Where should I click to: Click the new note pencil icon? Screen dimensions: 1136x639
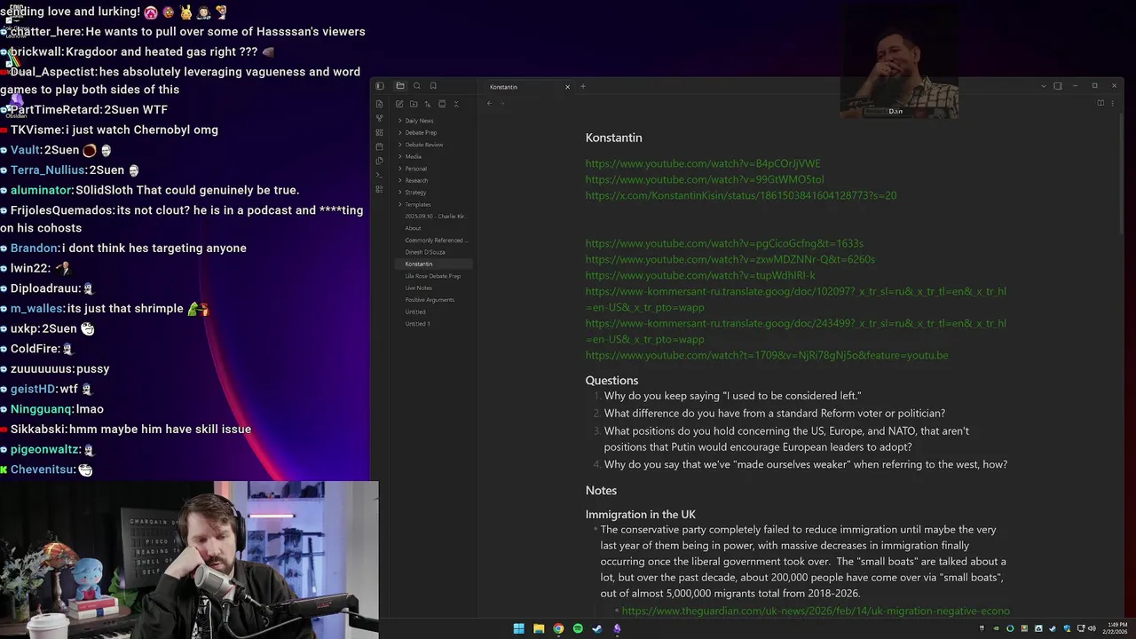pyautogui.click(x=399, y=104)
